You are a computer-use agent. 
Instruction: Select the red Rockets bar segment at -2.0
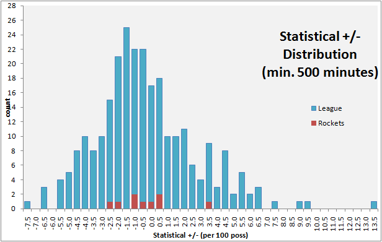[118, 205]
